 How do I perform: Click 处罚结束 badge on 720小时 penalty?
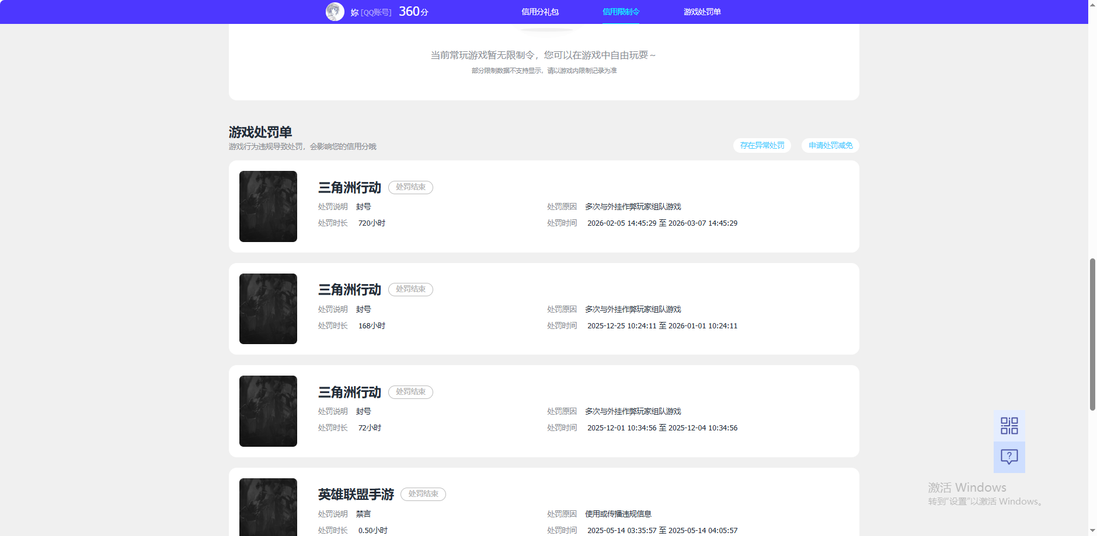tap(410, 187)
